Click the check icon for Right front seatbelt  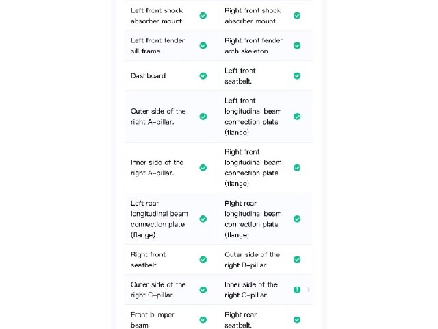click(203, 260)
